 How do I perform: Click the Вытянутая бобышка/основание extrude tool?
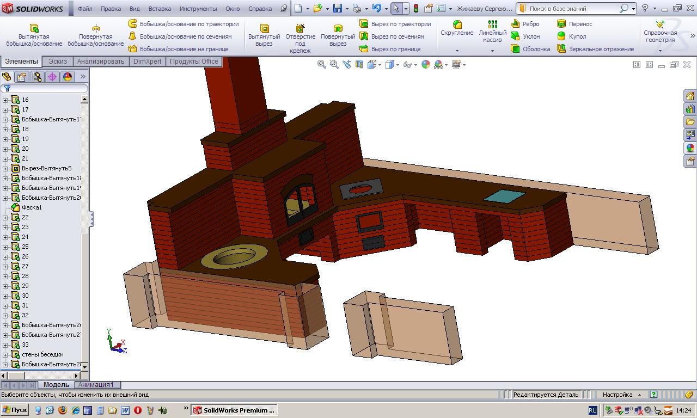[34, 35]
